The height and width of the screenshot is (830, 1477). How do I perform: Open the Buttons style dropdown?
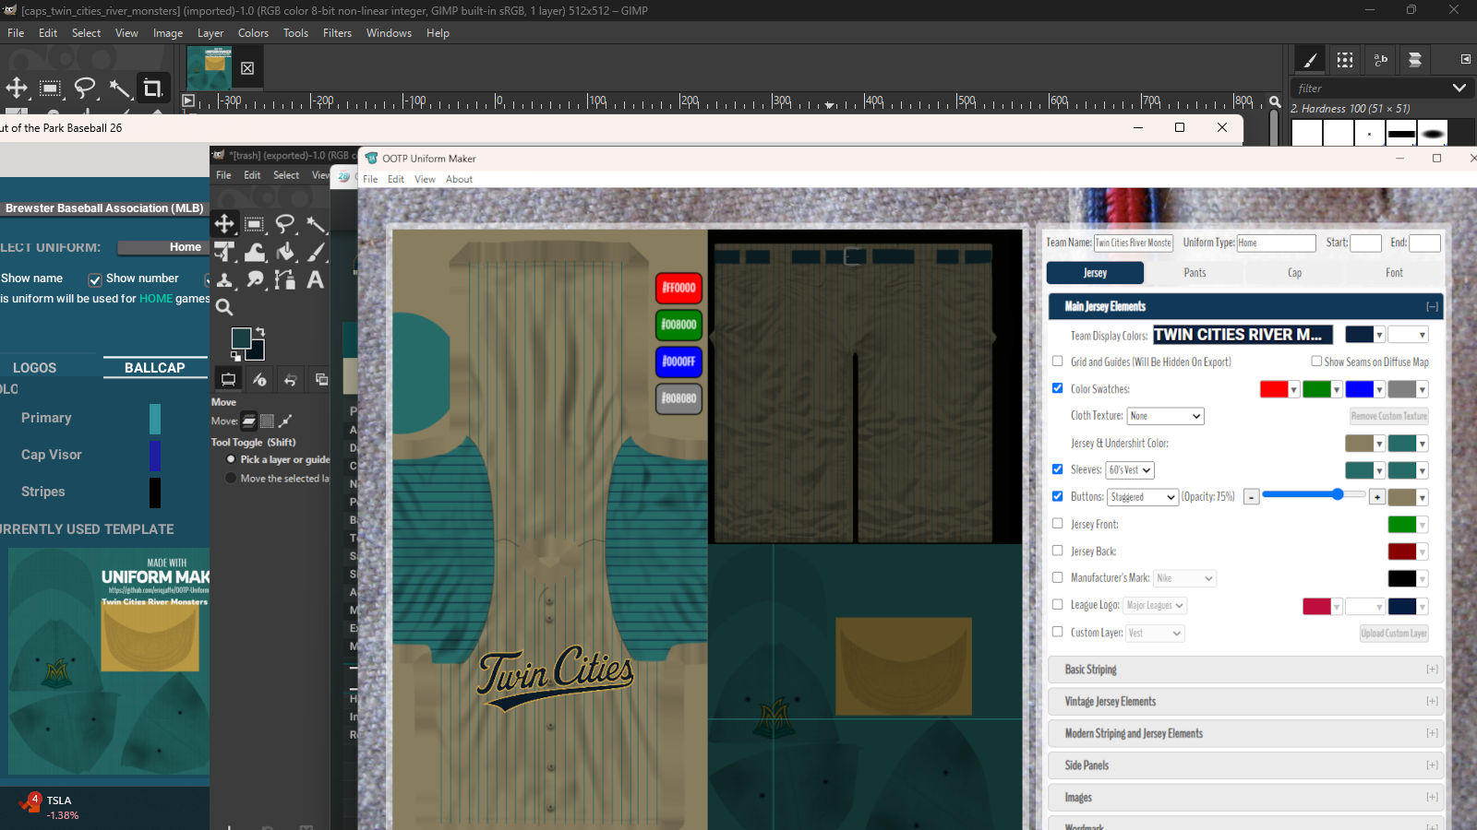click(1143, 497)
